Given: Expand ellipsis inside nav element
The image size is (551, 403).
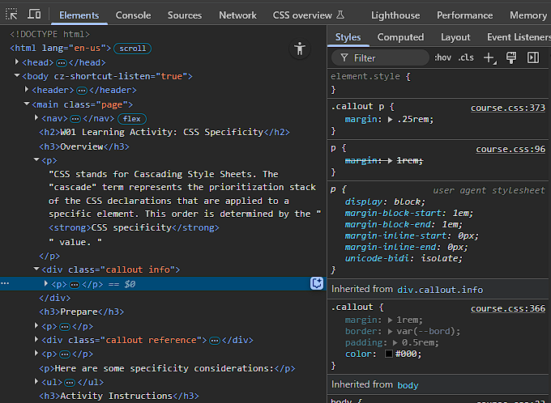Looking at the screenshot, I should click(75, 119).
